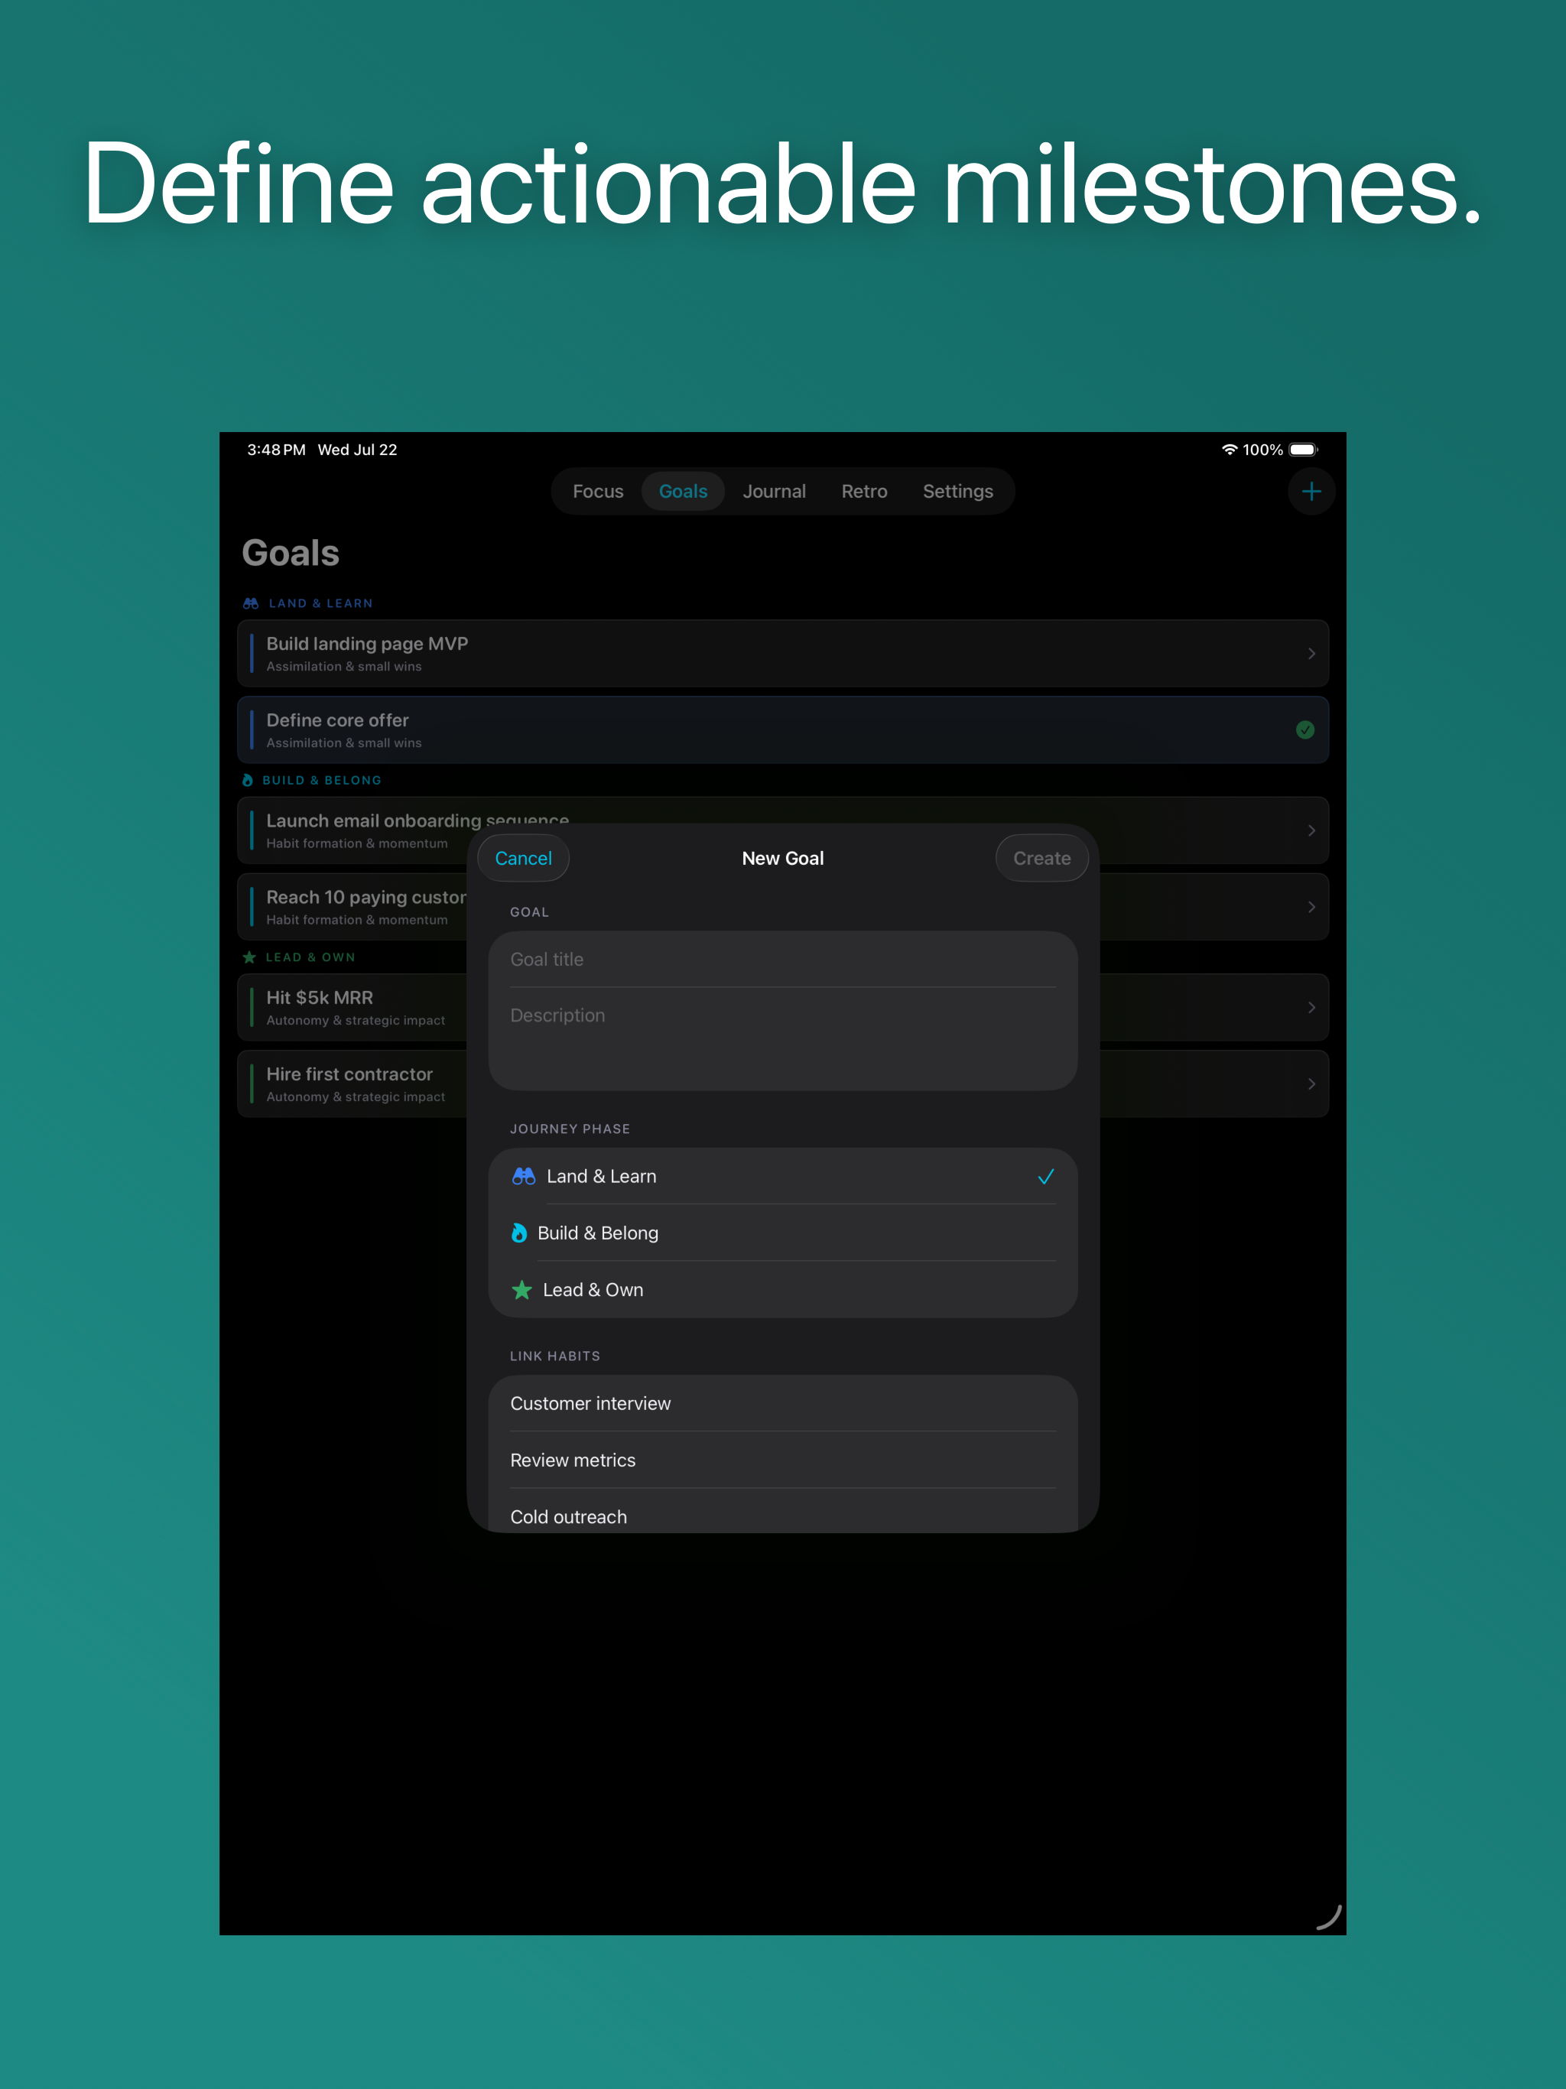Click the Create goal button
Viewport: 1566px width, 2089px height.
1041,857
